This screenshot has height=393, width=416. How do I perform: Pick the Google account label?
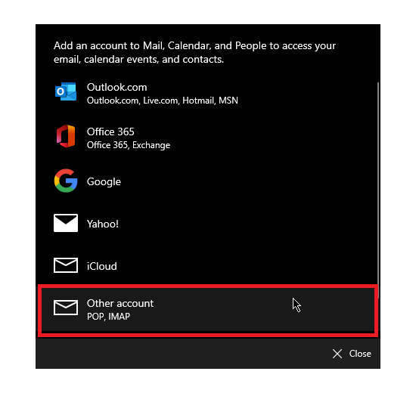tap(104, 182)
